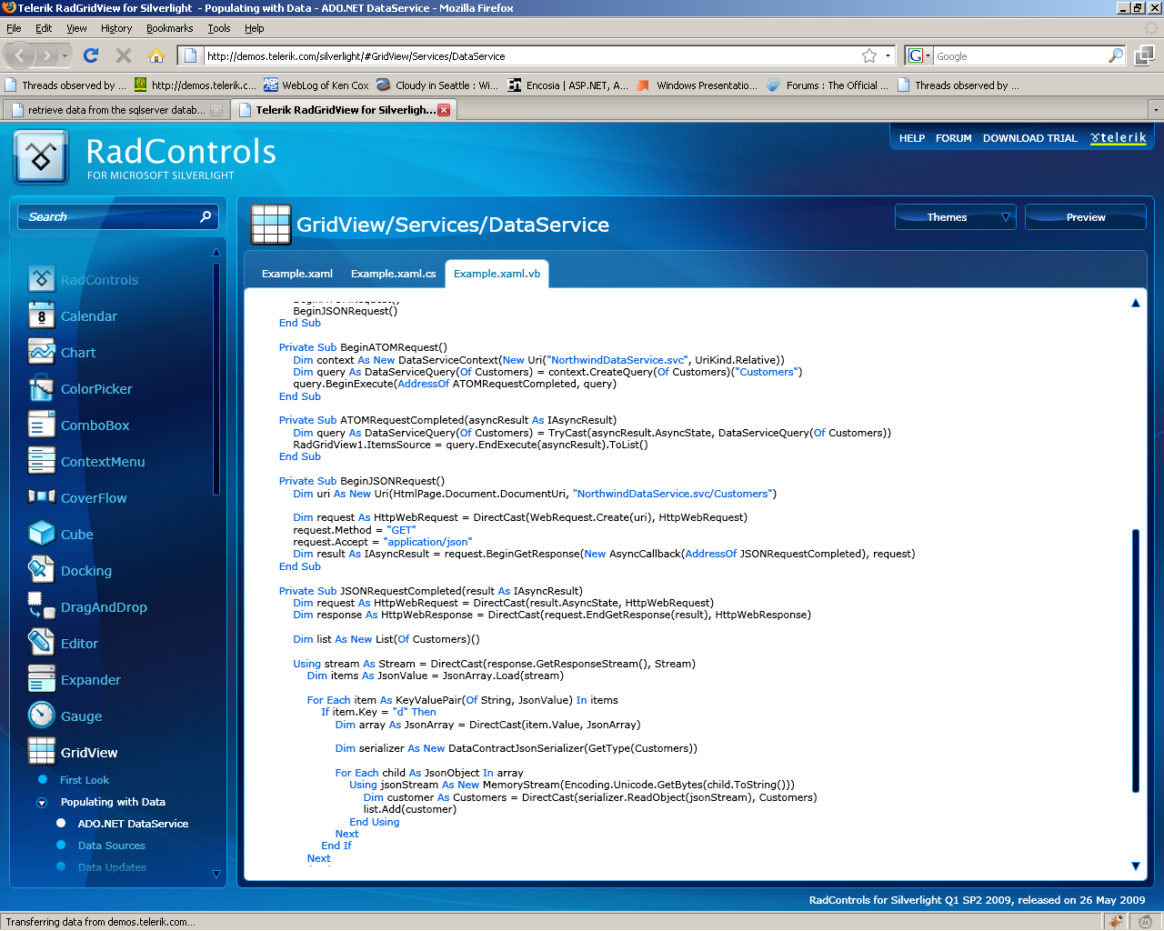Open the Cloudy in Seattle bookmark

pyautogui.click(x=438, y=85)
